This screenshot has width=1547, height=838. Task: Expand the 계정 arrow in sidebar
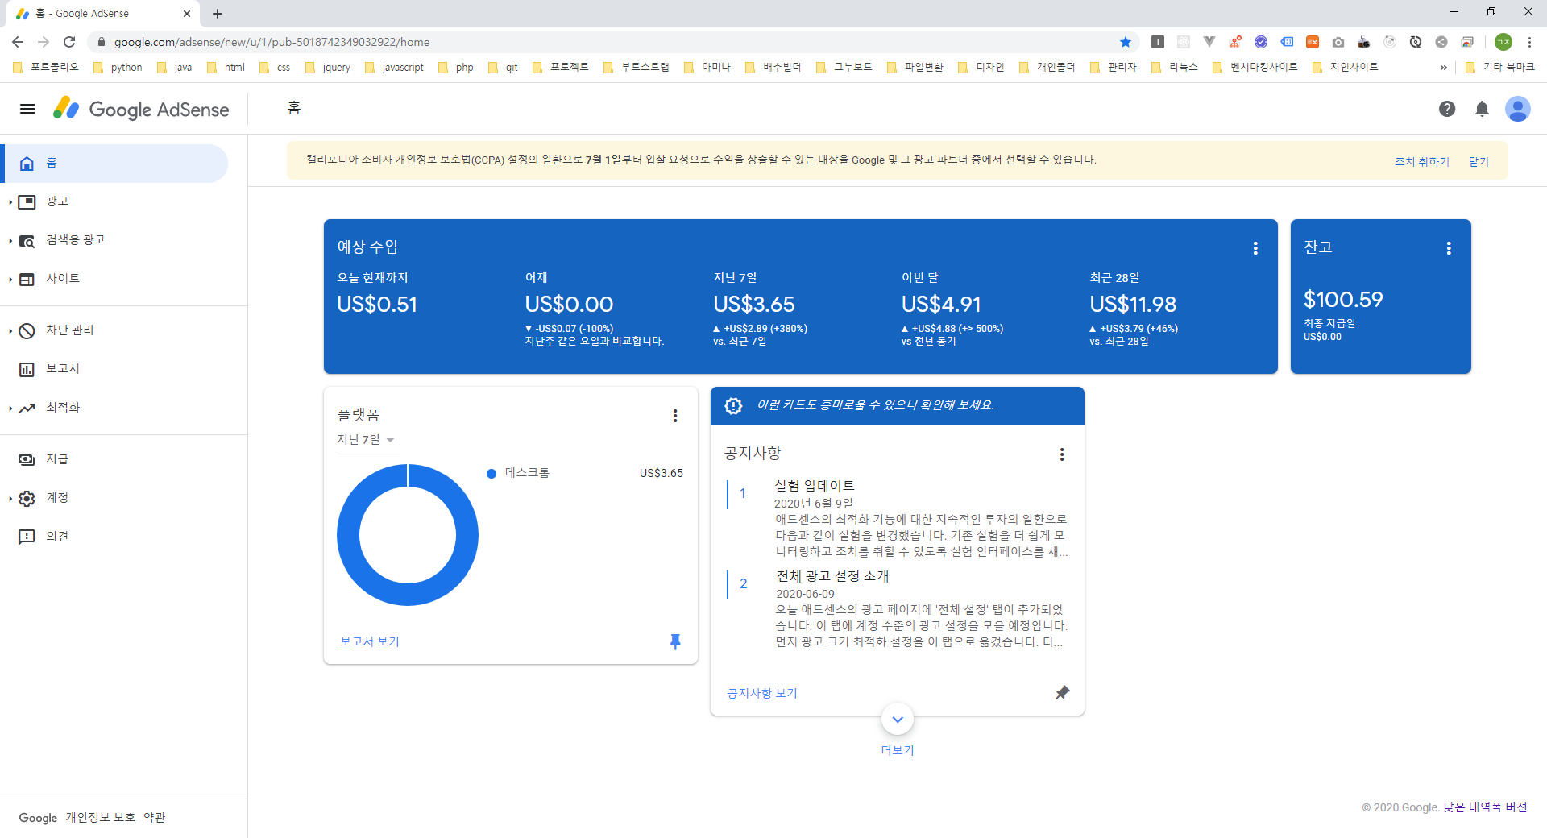pyautogui.click(x=10, y=499)
